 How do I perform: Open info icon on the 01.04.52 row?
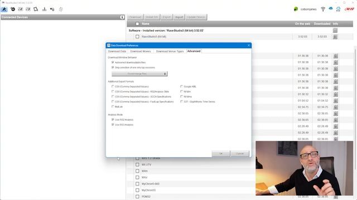coord(335,101)
